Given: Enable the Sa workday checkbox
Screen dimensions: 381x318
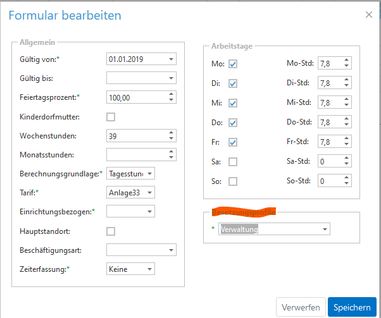Looking at the screenshot, I should [233, 162].
